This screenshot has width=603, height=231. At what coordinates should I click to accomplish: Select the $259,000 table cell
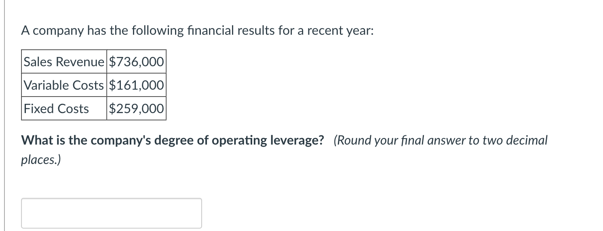coord(137,109)
